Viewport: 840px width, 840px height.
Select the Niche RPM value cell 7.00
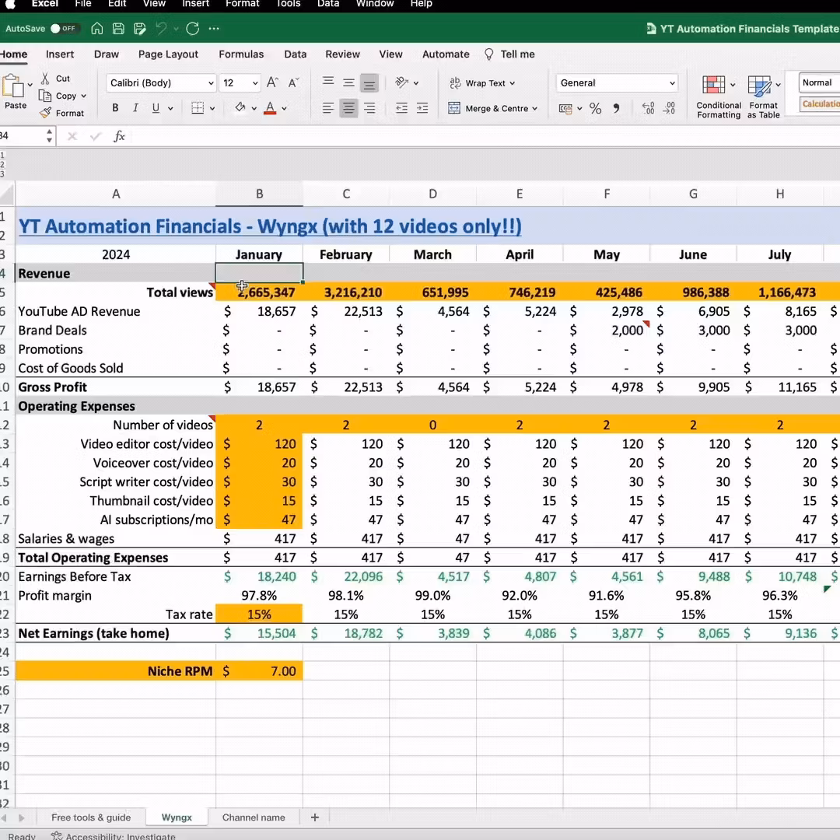259,671
